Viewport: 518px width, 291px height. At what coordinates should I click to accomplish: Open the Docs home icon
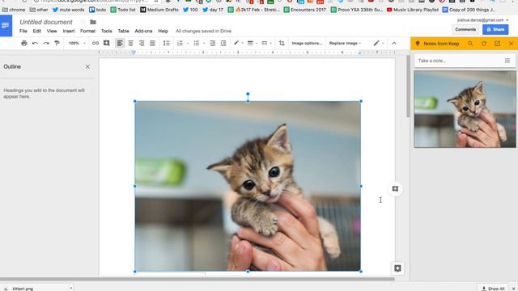[x=6, y=25]
